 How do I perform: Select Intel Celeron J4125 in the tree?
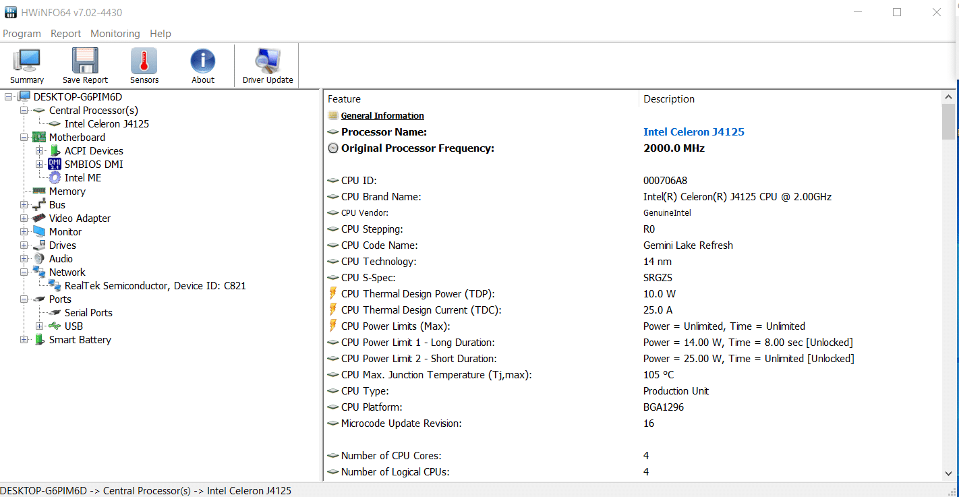point(107,123)
